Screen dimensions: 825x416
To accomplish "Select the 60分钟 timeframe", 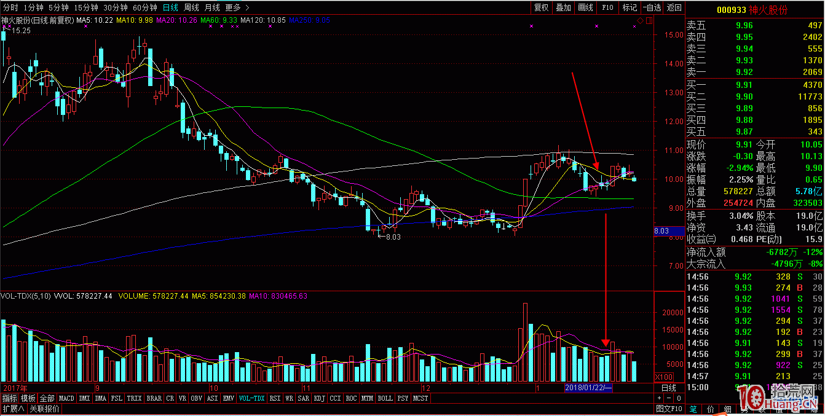I will point(145,7).
